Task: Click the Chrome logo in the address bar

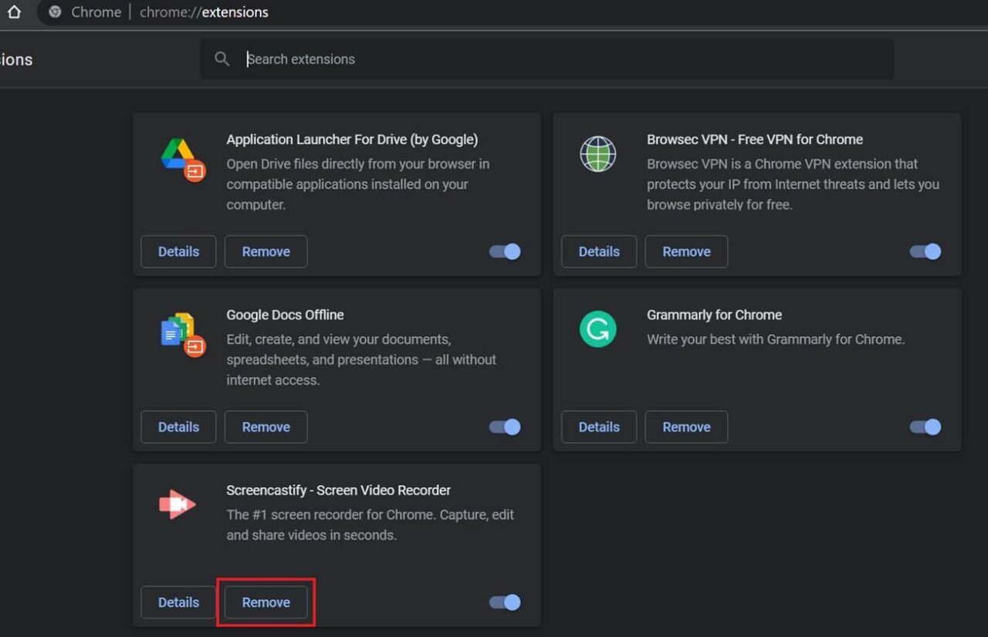Action: (x=54, y=12)
